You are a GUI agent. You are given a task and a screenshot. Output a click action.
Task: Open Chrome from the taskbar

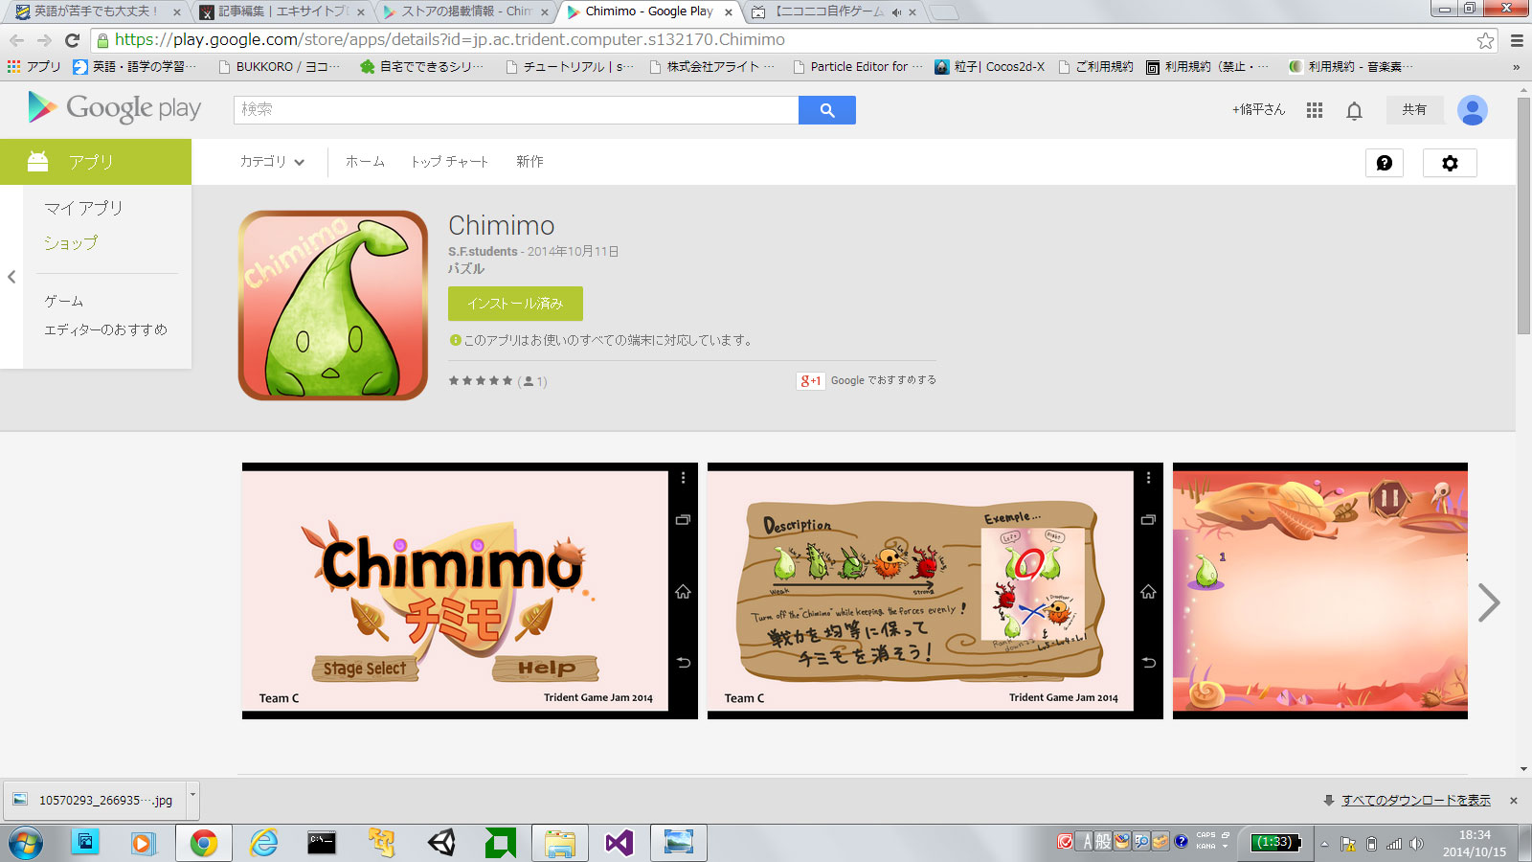pyautogui.click(x=203, y=843)
